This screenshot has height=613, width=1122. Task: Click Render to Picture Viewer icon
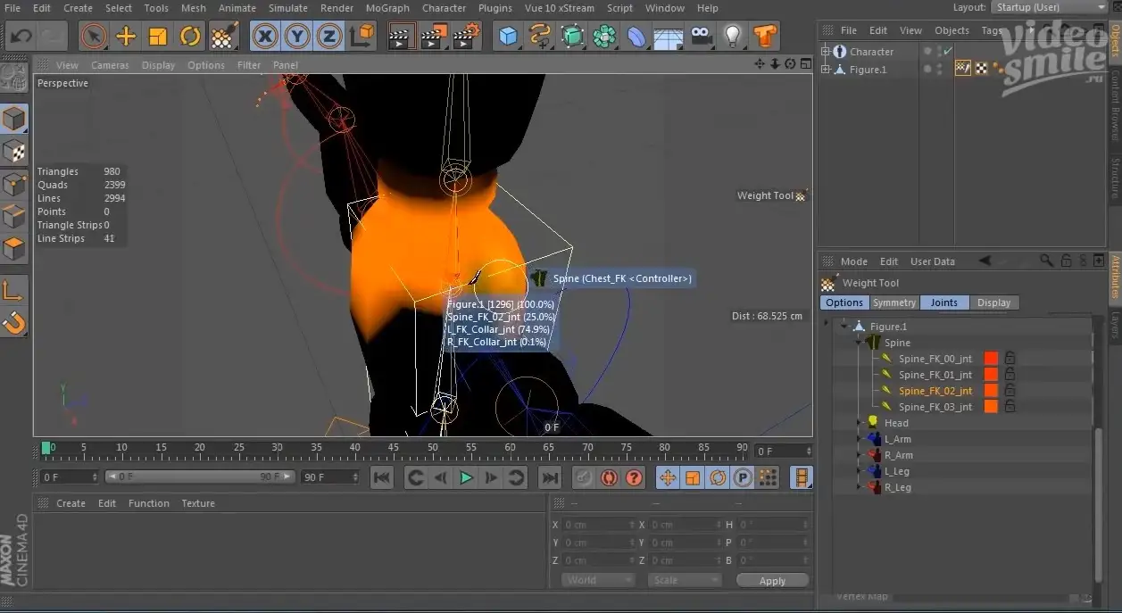click(434, 36)
